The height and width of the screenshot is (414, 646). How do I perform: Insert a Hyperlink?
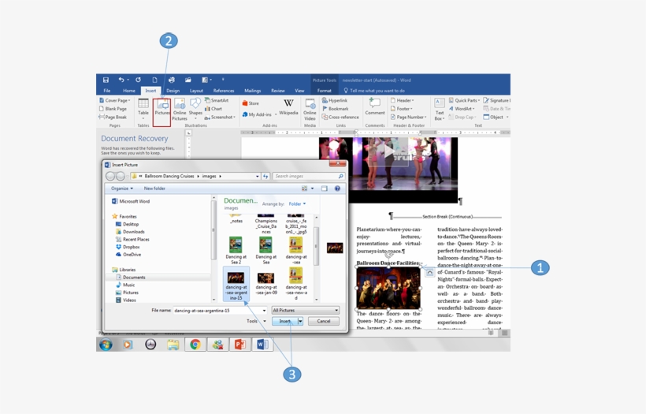click(335, 101)
